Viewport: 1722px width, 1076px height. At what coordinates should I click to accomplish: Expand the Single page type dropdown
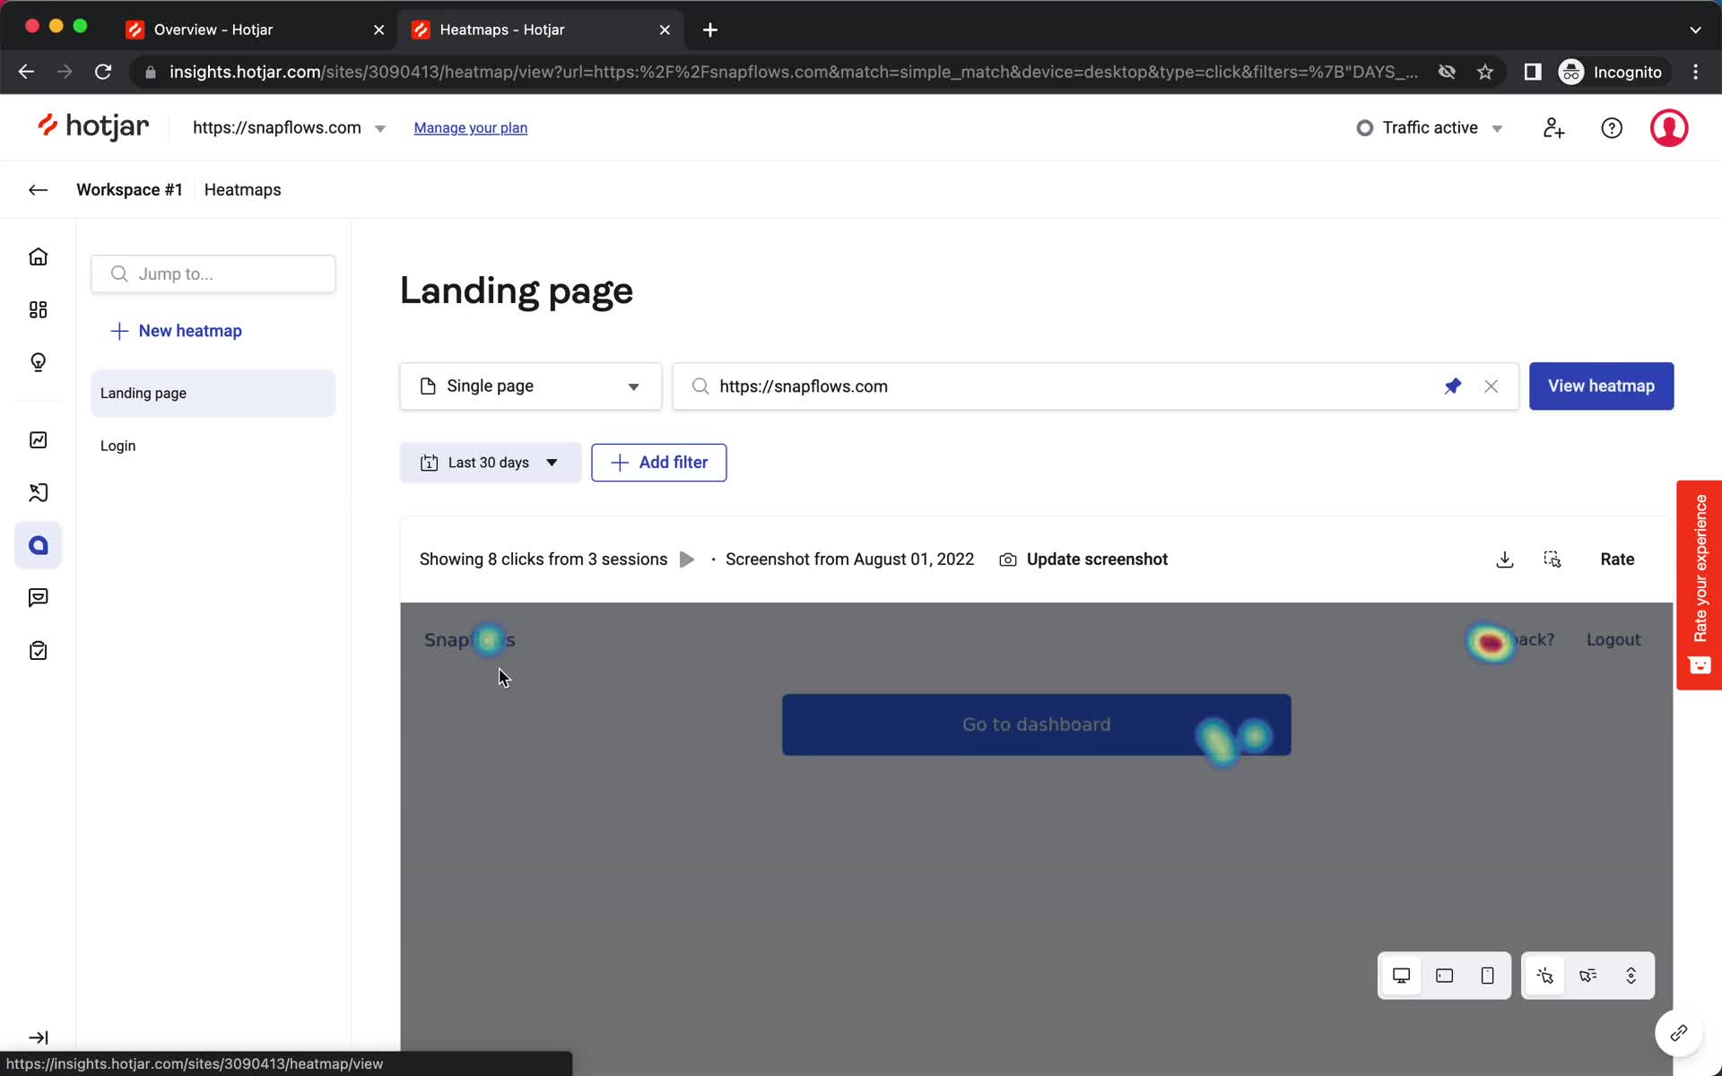pyautogui.click(x=631, y=386)
